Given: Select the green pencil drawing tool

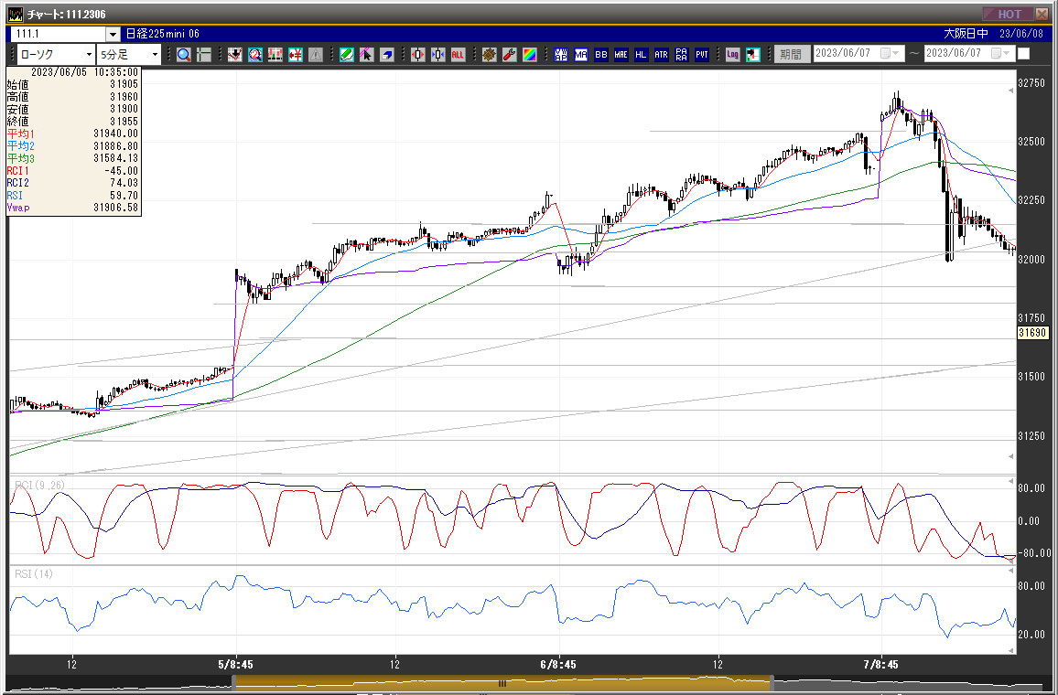Looking at the screenshot, I should pos(346,55).
